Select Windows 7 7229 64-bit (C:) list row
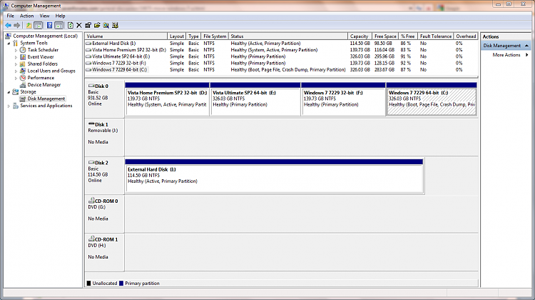The height and width of the screenshot is (300, 535). point(281,70)
